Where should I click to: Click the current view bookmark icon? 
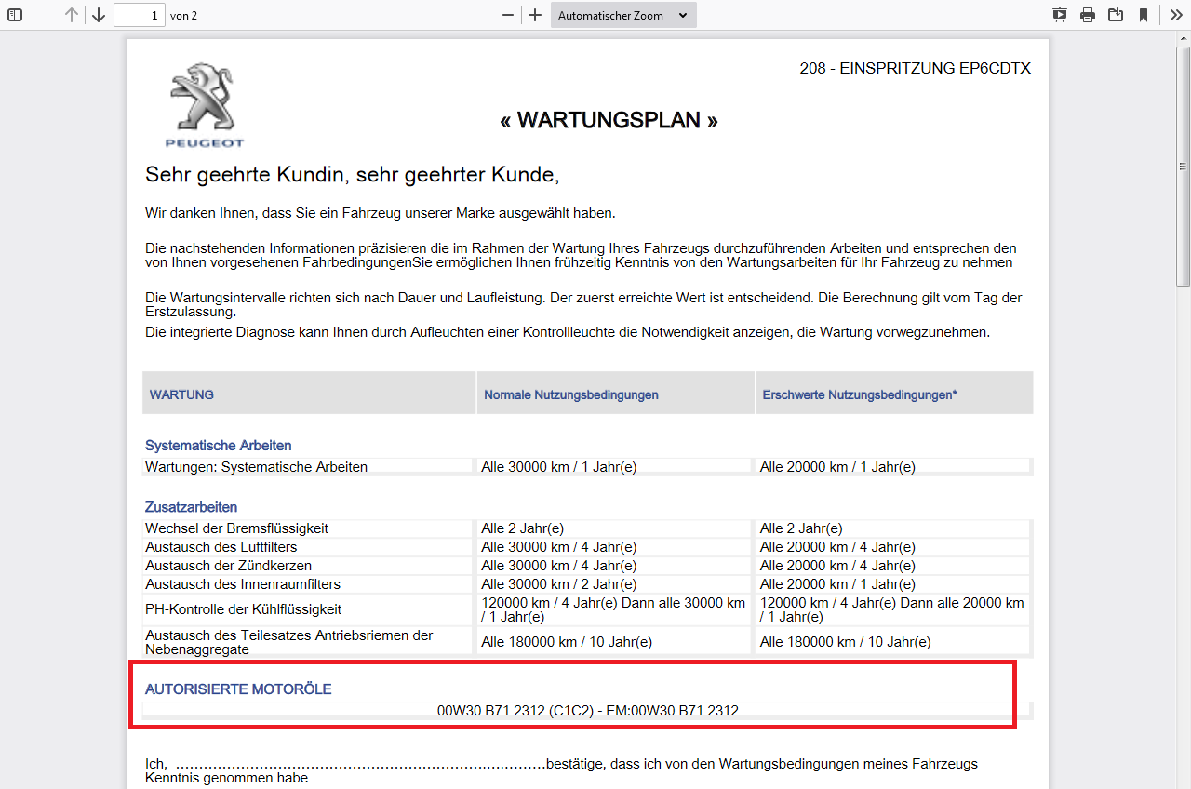click(1144, 15)
